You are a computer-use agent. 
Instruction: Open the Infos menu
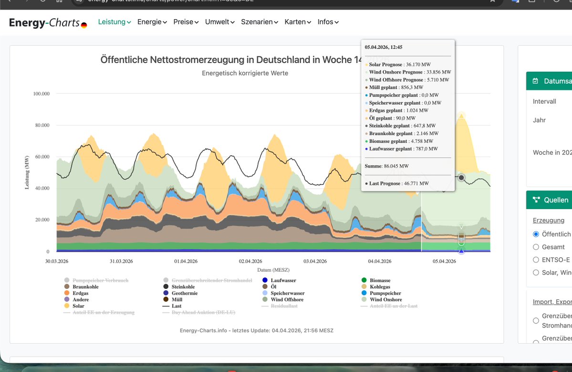[x=328, y=22]
